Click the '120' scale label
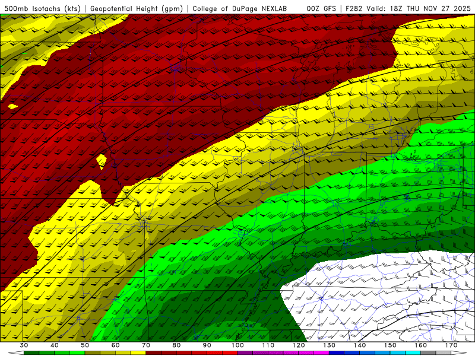 (299, 345)
